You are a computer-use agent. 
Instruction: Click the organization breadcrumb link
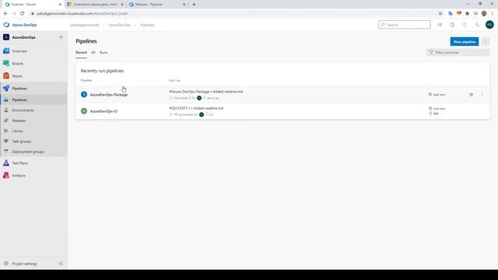pos(85,25)
